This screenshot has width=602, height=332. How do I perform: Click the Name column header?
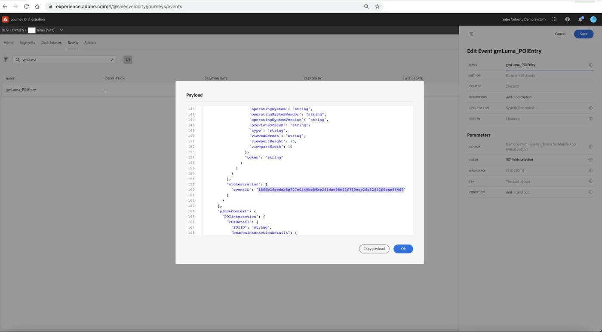10,78
